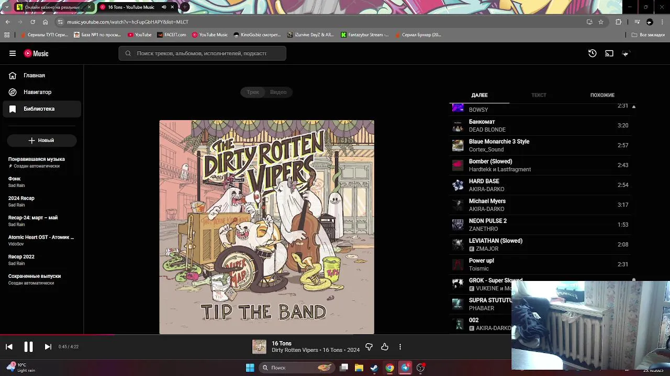670x376 pixels.
Task: Open the ПОХОЖИЕ tab
Action: click(x=602, y=95)
